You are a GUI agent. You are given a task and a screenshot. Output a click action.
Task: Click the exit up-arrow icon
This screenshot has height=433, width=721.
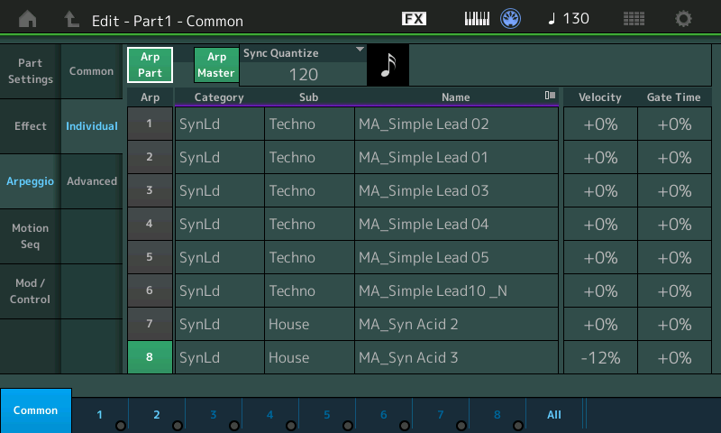point(71,19)
